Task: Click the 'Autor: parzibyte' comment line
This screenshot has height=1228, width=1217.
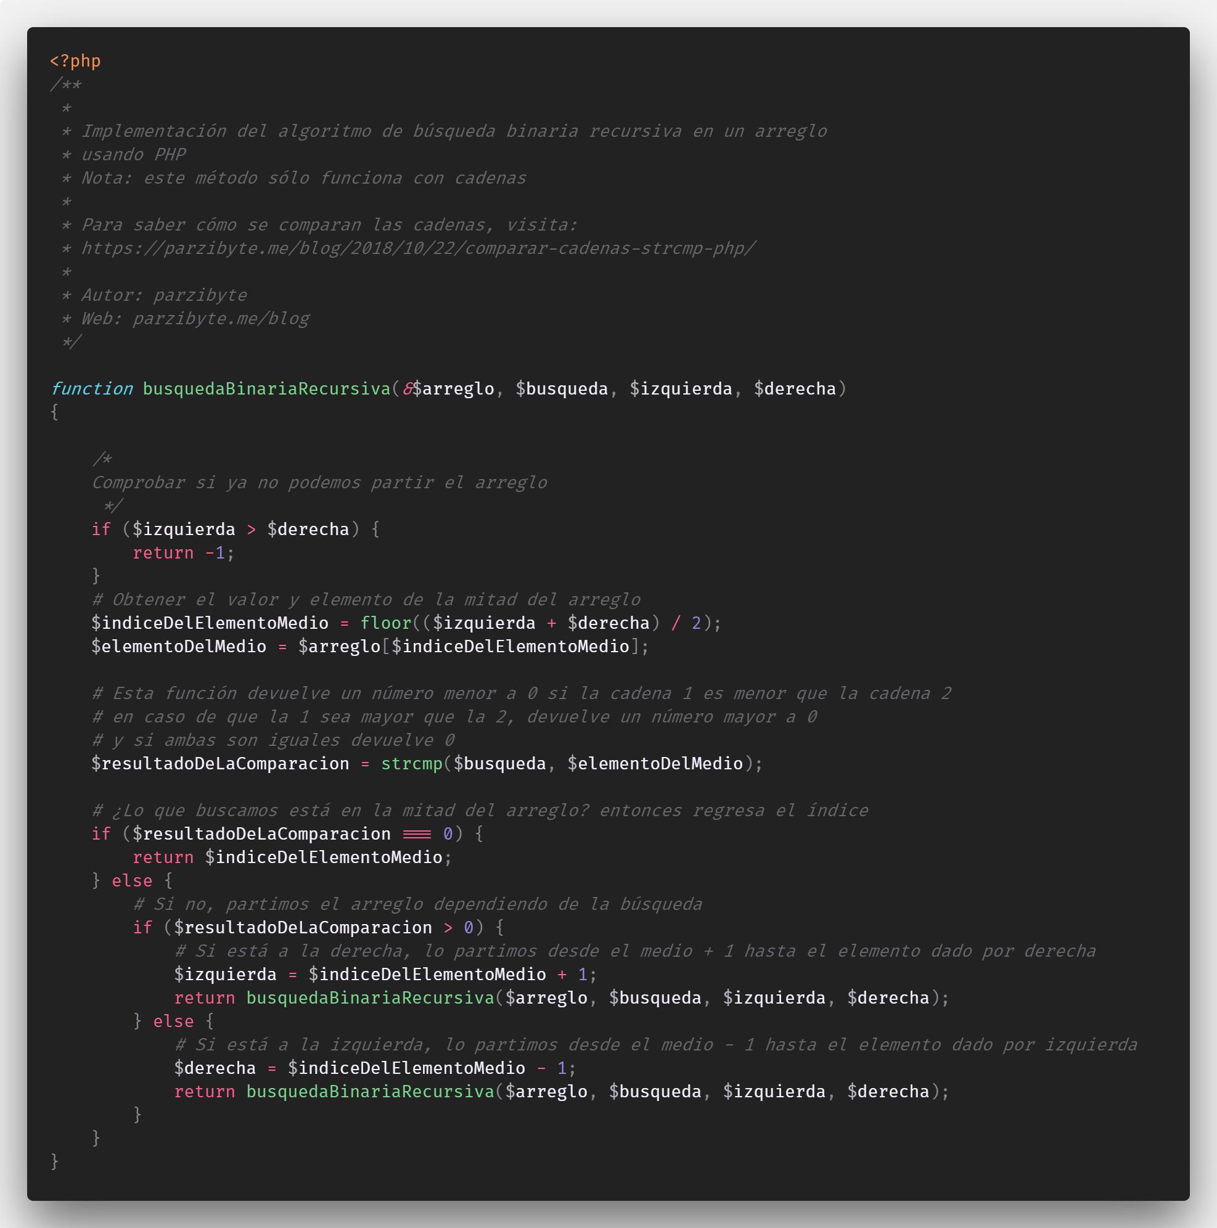Action: tap(164, 295)
